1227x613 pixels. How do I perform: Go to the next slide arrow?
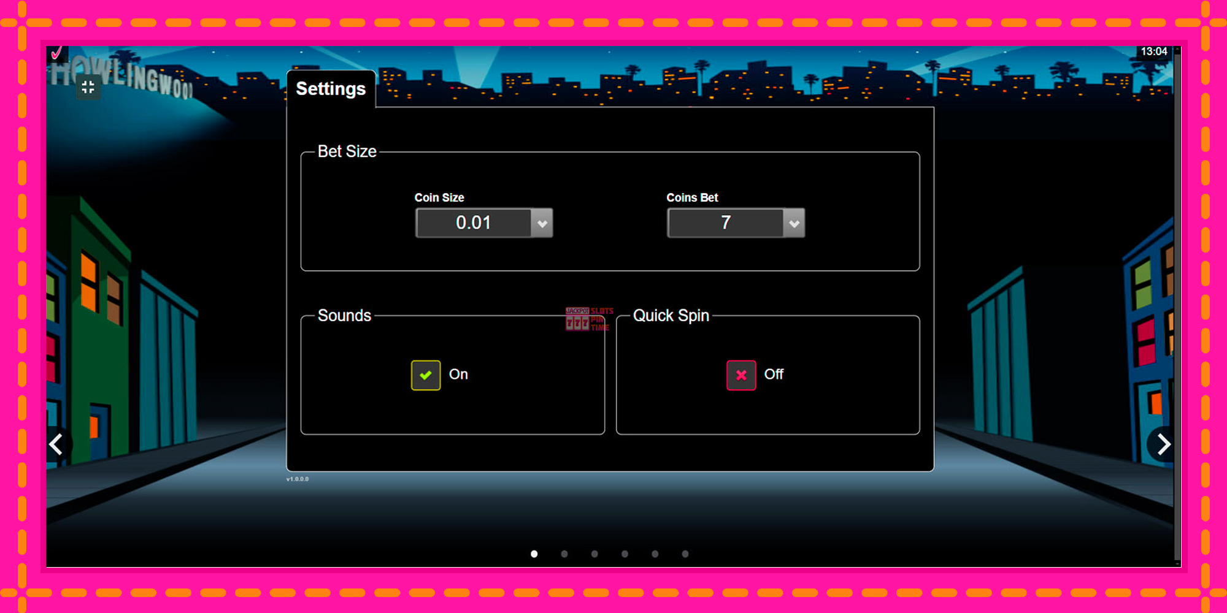(1163, 444)
